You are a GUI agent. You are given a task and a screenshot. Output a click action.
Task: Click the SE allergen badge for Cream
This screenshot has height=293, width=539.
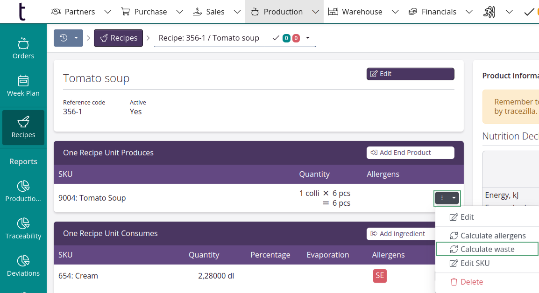click(380, 276)
